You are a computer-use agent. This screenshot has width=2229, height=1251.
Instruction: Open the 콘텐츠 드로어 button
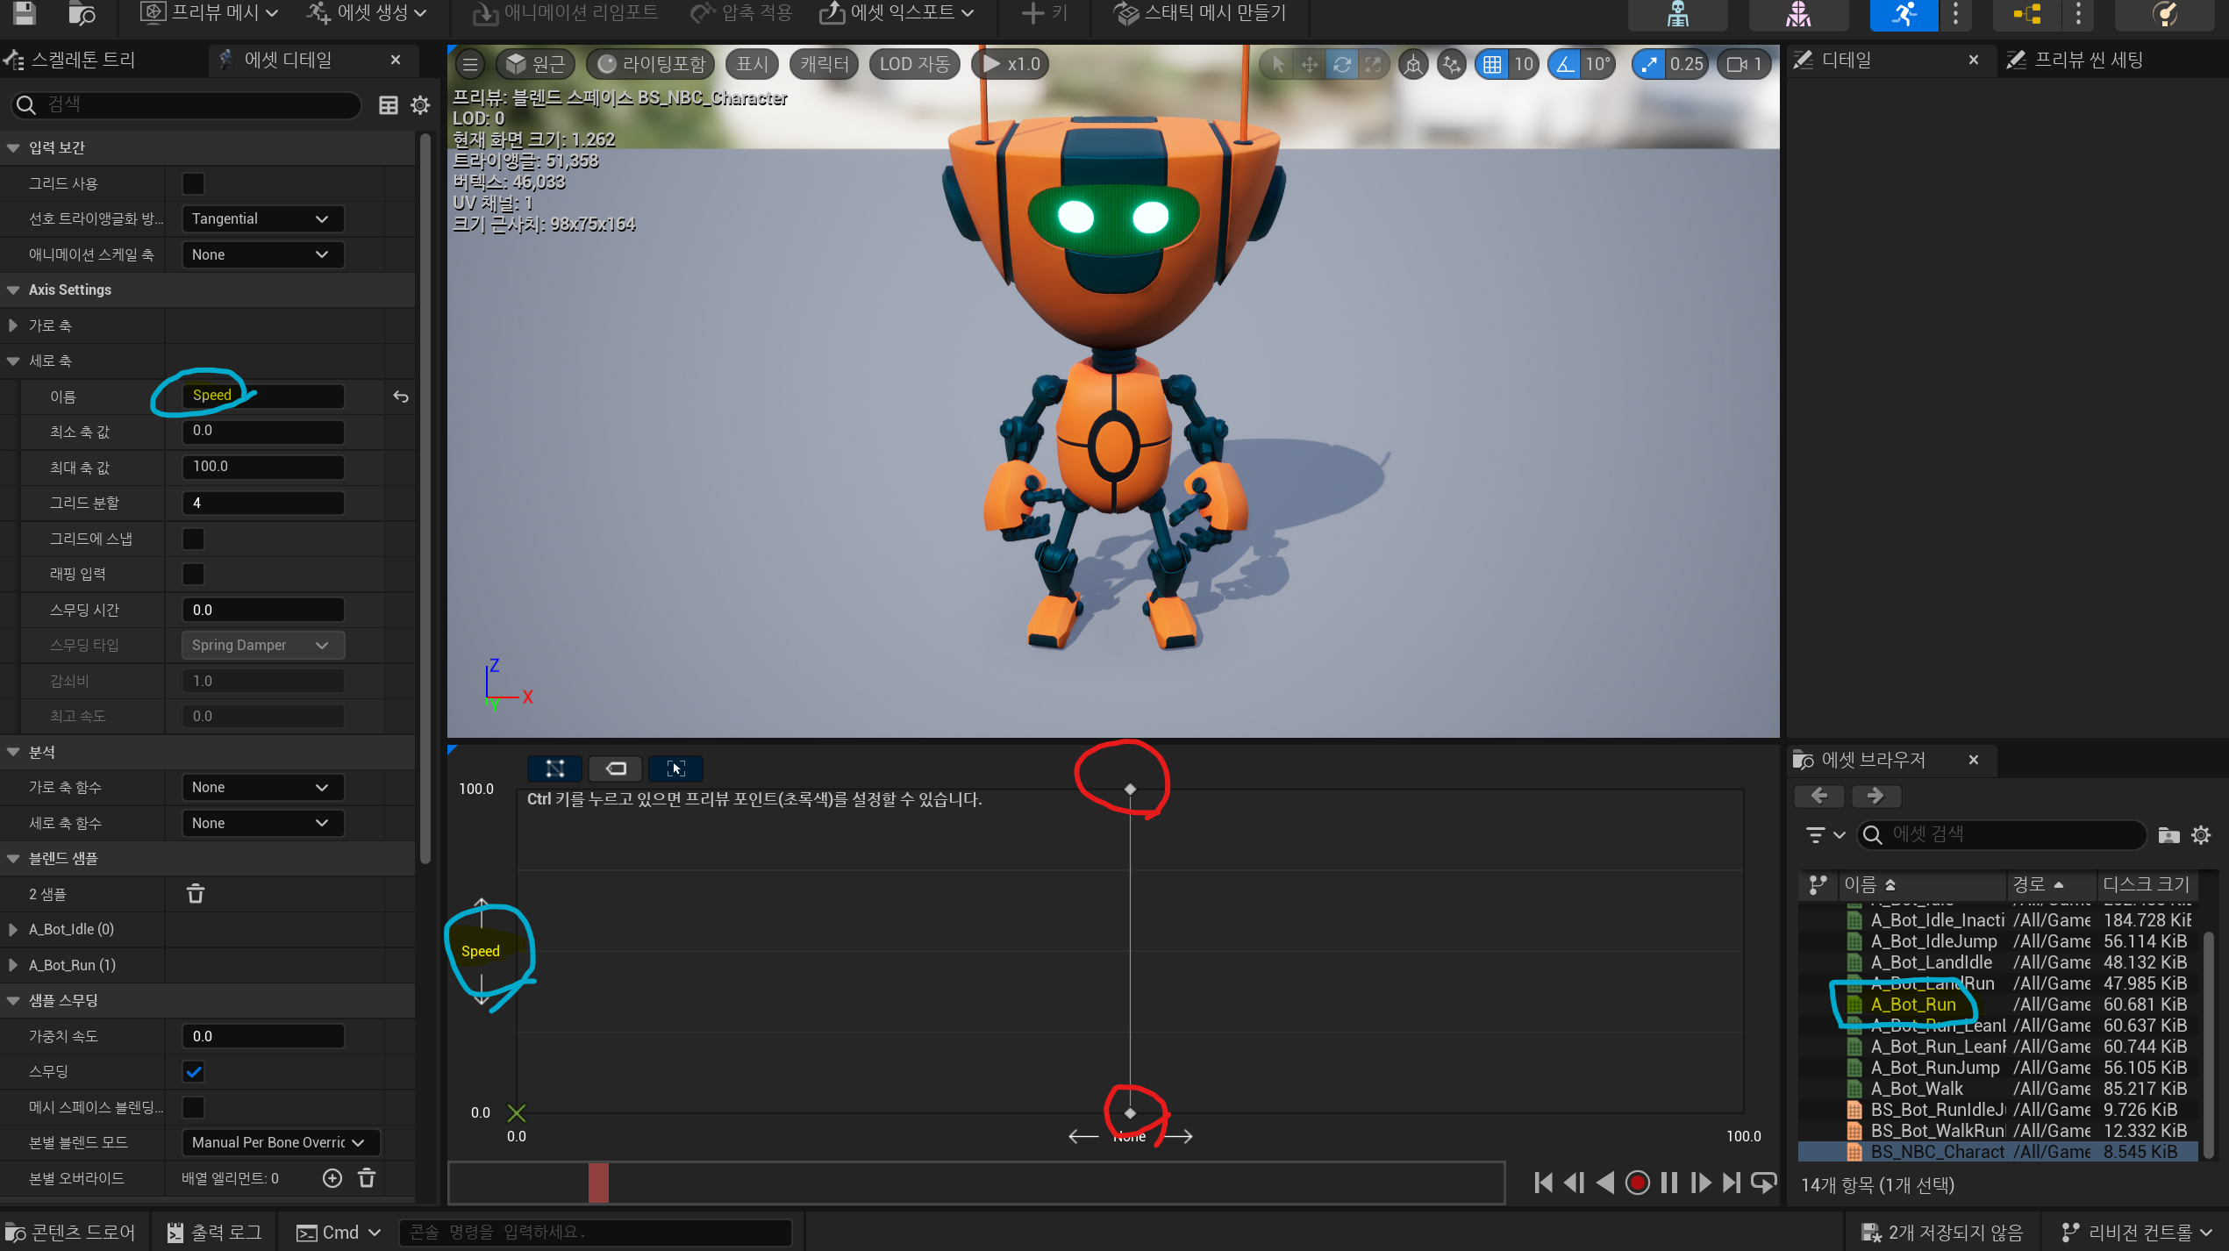coord(72,1232)
